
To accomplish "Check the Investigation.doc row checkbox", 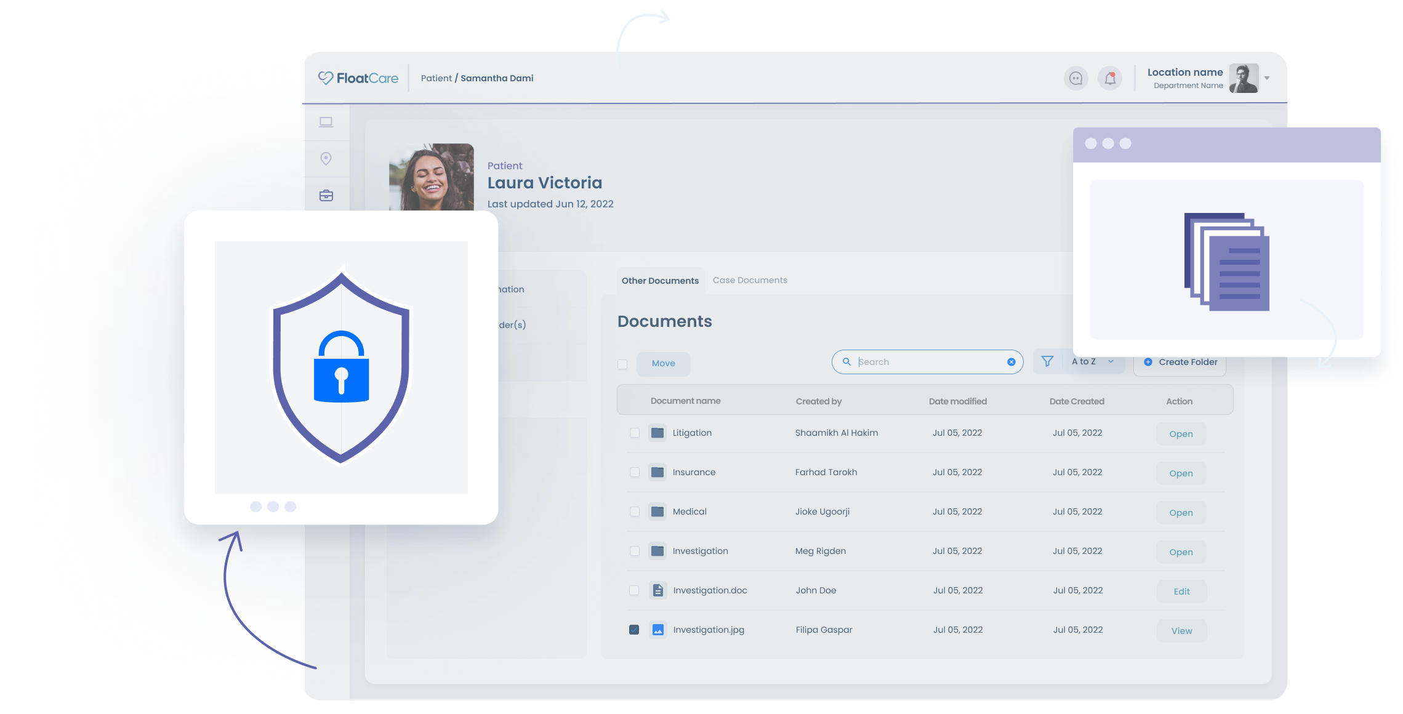I will [x=634, y=590].
